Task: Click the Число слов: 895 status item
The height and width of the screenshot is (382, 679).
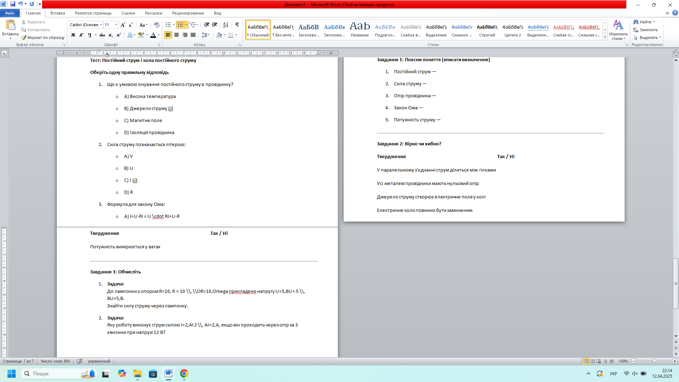Action: [55, 361]
